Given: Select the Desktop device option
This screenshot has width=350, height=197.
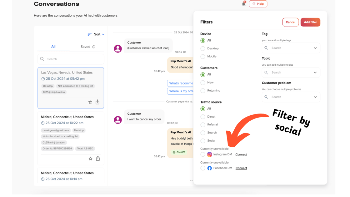Looking at the screenshot, I should click(203, 48).
